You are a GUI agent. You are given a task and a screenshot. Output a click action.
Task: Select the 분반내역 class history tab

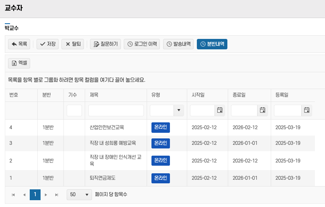pyautogui.click(x=212, y=44)
